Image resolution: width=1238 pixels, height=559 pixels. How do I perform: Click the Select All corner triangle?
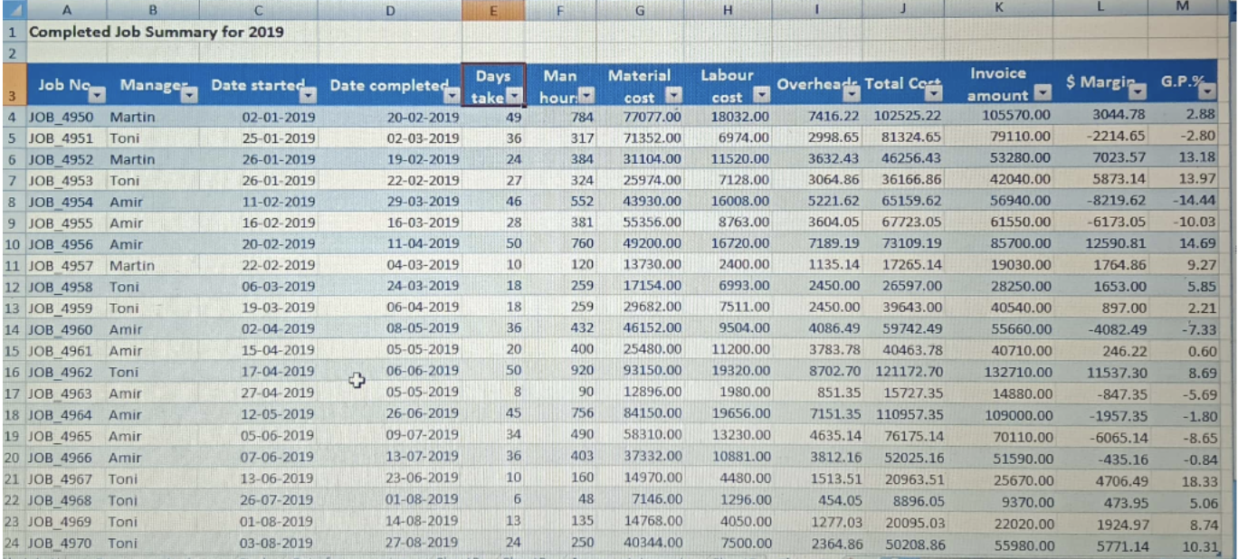(x=13, y=11)
